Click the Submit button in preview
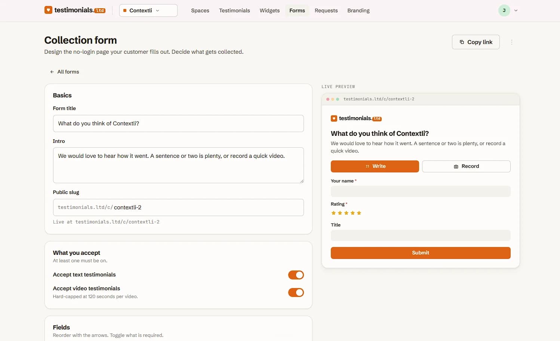560x341 pixels. pyautogui.click(x=421, y=253)
